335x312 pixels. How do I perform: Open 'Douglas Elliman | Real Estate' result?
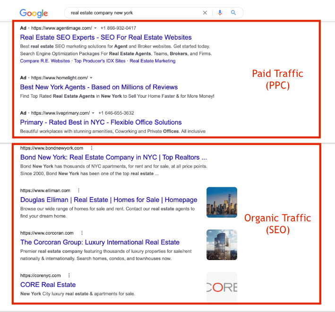(x=109, y=200)
